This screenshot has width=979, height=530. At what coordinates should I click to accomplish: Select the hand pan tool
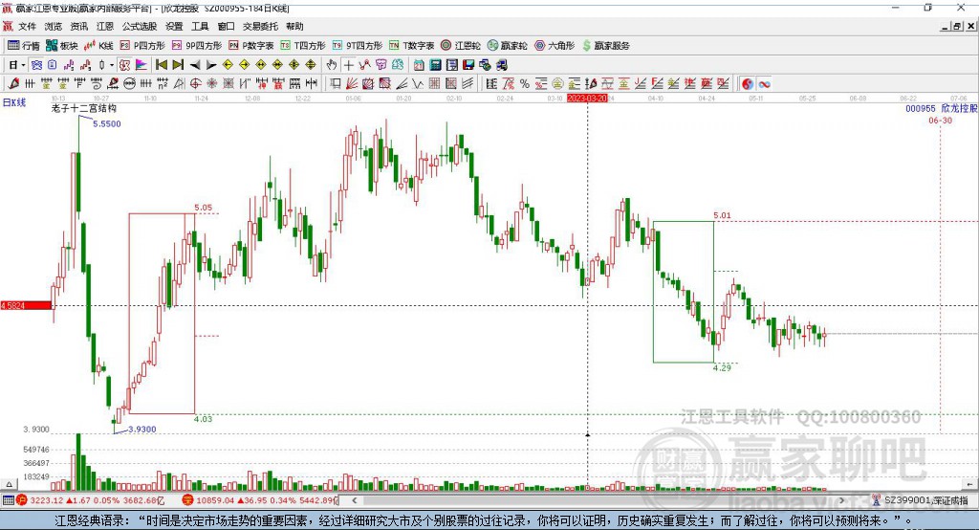pos(331,65)
